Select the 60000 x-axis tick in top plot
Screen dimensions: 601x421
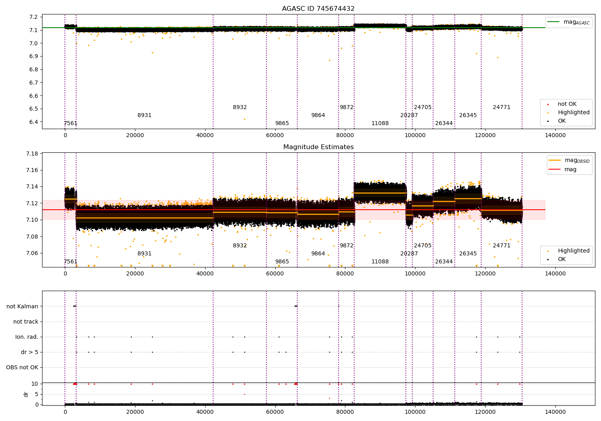pos(275,136)
